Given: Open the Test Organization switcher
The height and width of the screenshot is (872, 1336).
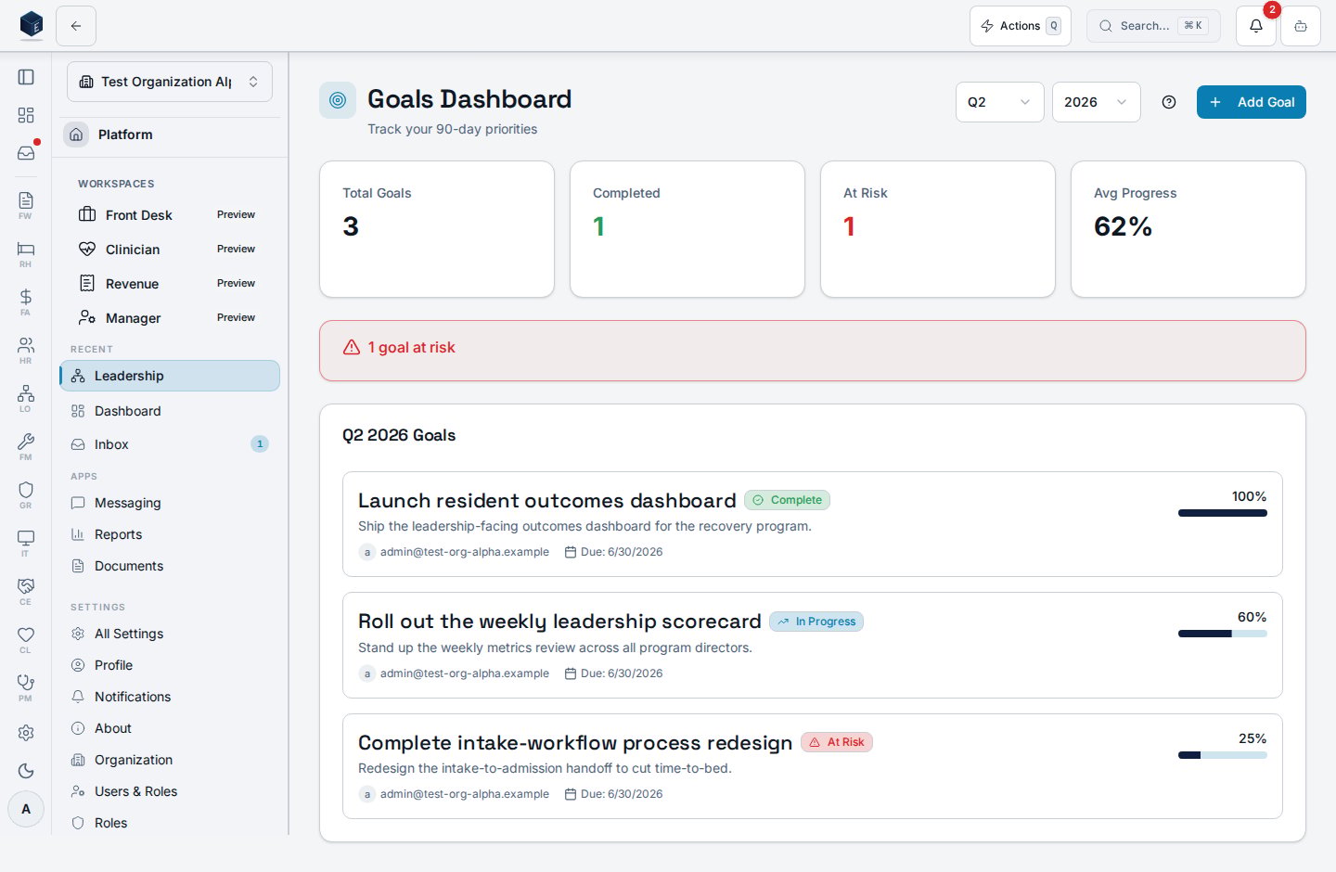Looking at the screenshot, I should 170,82.
